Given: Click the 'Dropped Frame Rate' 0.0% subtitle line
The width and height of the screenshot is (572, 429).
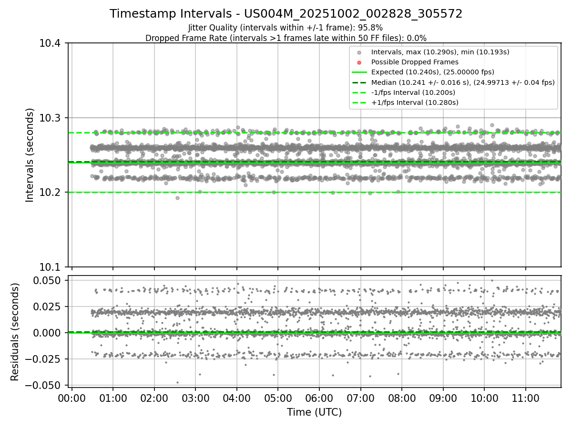Looking at the screenshot, I should pyautogui.click(x=286, y=38).
